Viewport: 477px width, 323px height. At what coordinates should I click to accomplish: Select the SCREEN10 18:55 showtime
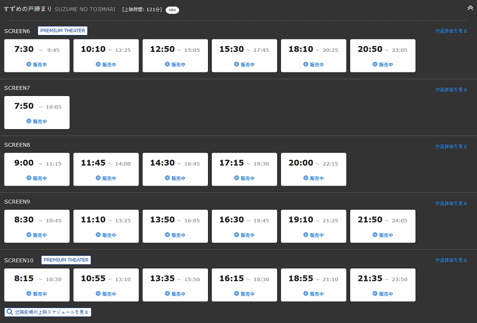click(x=314, y=285)
